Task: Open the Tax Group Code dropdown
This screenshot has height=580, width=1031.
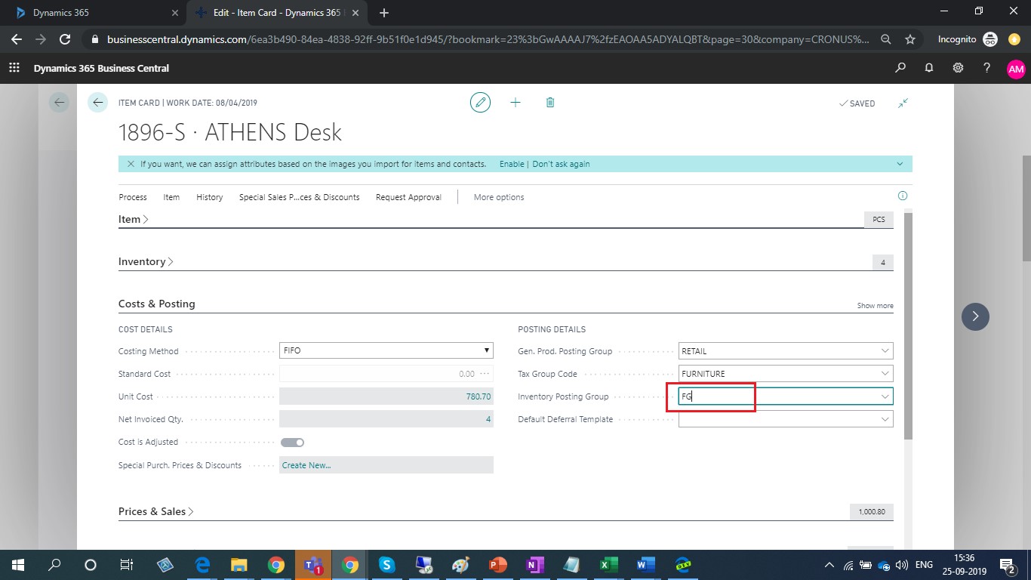Action: click(885, 374)
